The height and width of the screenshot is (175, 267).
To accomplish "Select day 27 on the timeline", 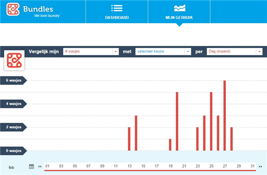I will (225, 166).
